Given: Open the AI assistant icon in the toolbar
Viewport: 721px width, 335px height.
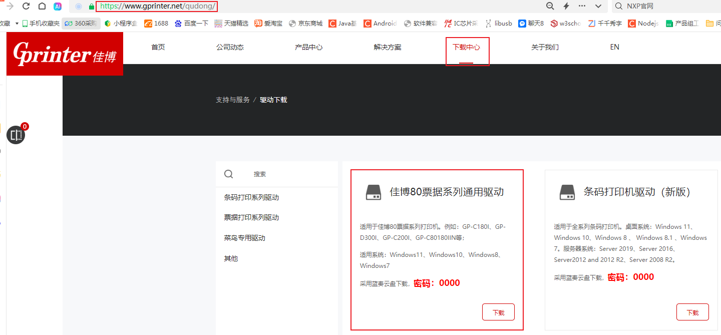Looking at the screenshot, I should pos(58,7).
